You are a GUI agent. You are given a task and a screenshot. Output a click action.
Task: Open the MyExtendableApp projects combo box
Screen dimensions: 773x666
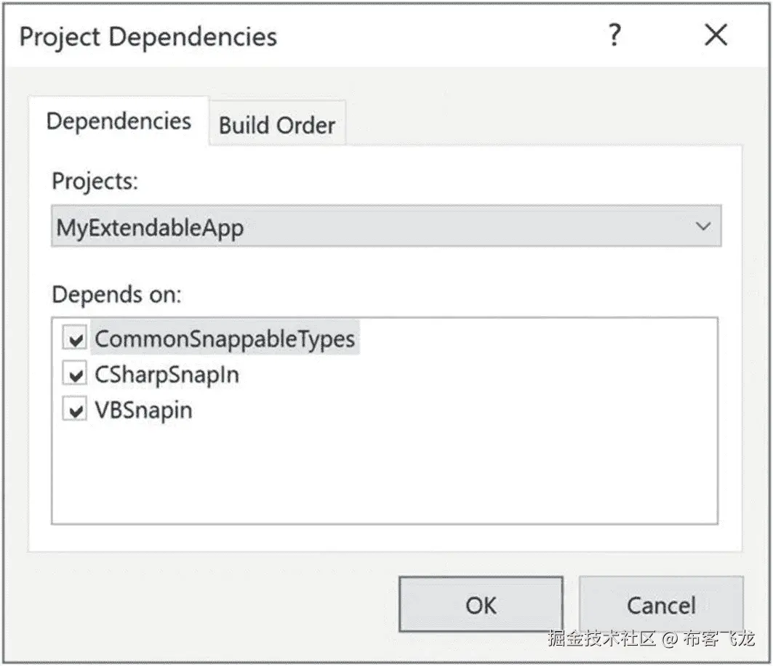[385, 227]
